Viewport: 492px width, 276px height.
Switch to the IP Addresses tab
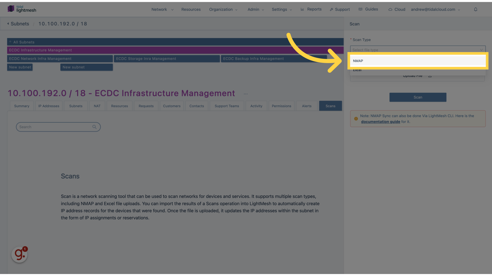[49, 106]
